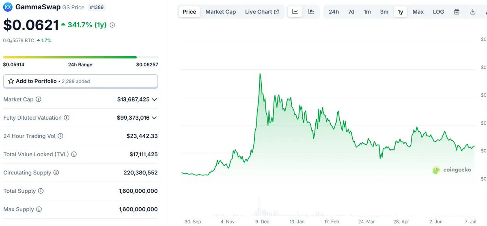Image resolution: width=487 pixels, height=226 pixels.
Task: Switch to candlestick chart view icon
Action: click(311, 12)
